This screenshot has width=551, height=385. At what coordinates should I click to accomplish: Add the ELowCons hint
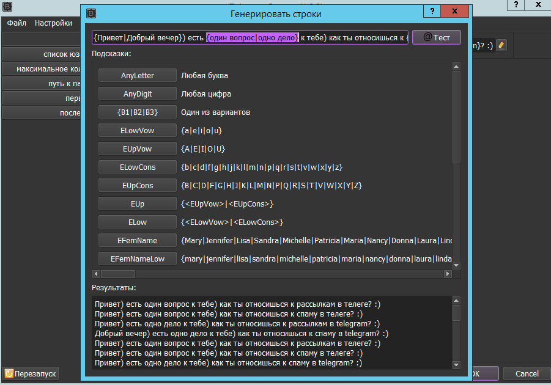[x=138, y=167]
